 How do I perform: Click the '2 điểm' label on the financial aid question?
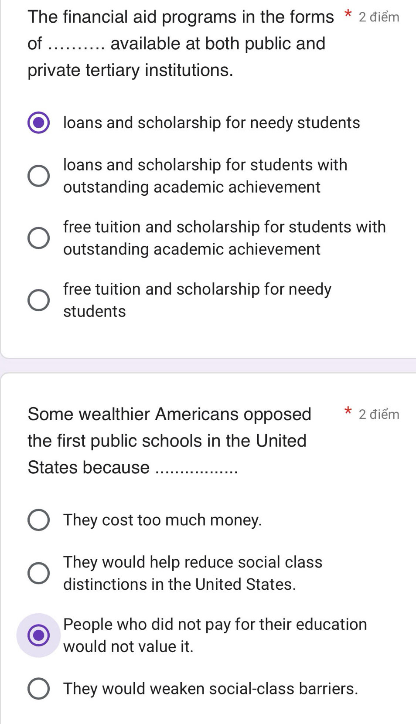point(379,17)
